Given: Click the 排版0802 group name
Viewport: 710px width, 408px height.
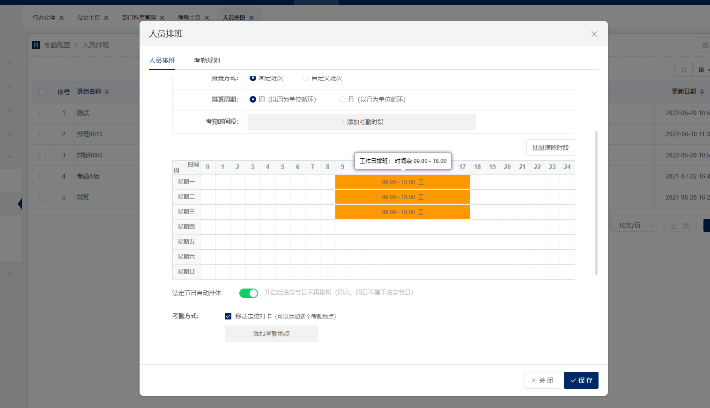Looking at the screenshot, I should [x=89, y=155].
